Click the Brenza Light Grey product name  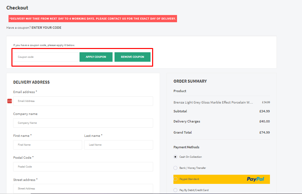click(x=213, y=102)
